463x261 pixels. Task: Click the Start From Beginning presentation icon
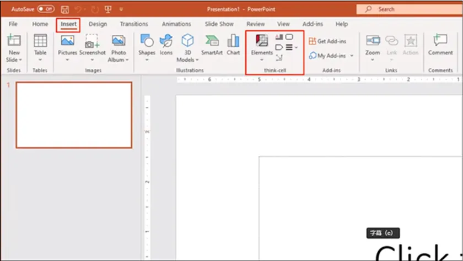107,9
